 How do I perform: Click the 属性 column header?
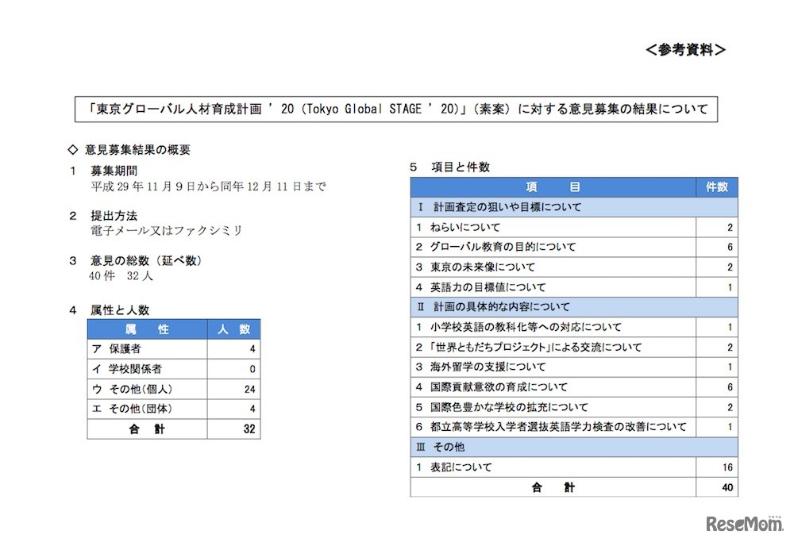146,329
